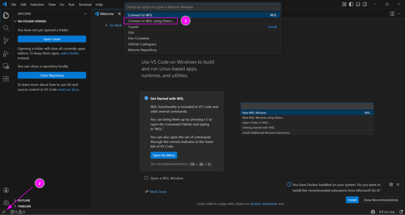Image resolution: width=405 pixels, height=215 pixels.
Task: Open Explorer Views and More Actions ellipsis
Action: [85, 14]
